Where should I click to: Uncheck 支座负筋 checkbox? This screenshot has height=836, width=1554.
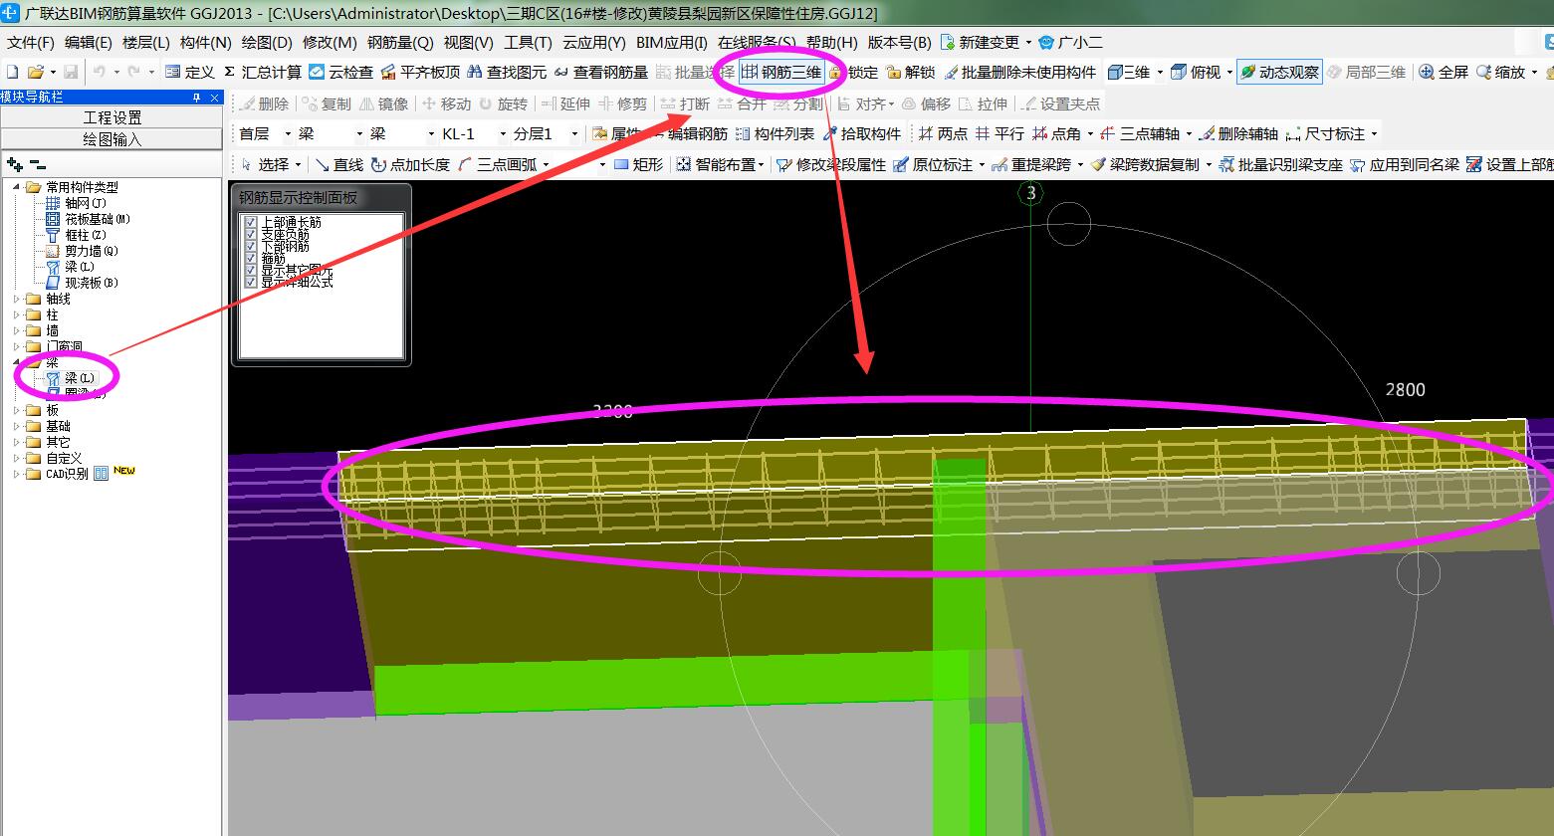coord(251,235)
